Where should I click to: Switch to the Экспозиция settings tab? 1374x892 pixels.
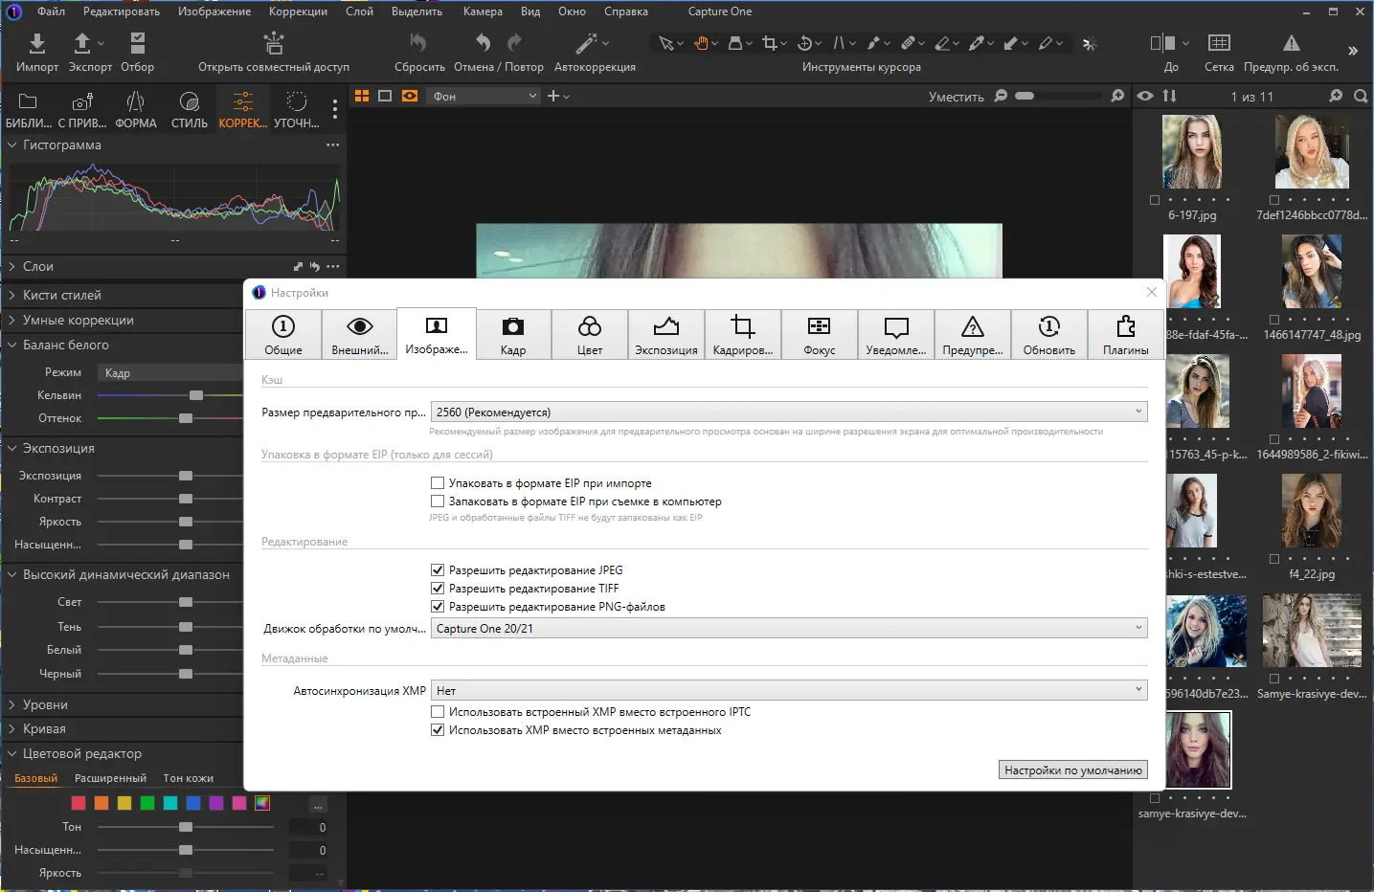[x=666, y=334]
